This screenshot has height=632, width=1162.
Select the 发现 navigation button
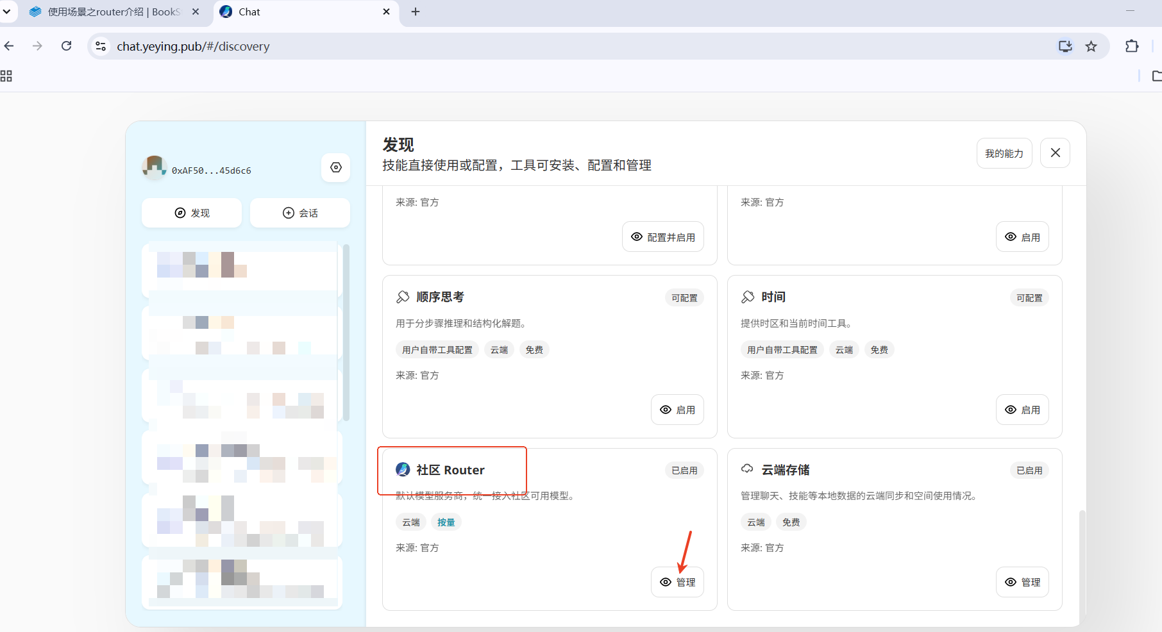pos(192,213)
